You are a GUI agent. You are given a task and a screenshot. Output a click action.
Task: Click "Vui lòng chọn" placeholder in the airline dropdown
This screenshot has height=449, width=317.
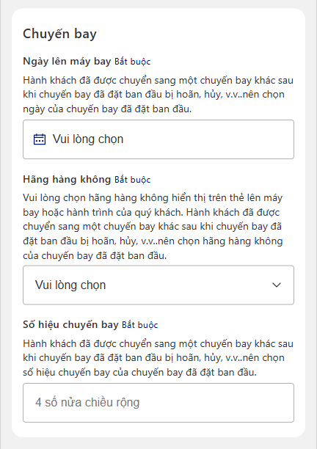(x=70, y=285)
